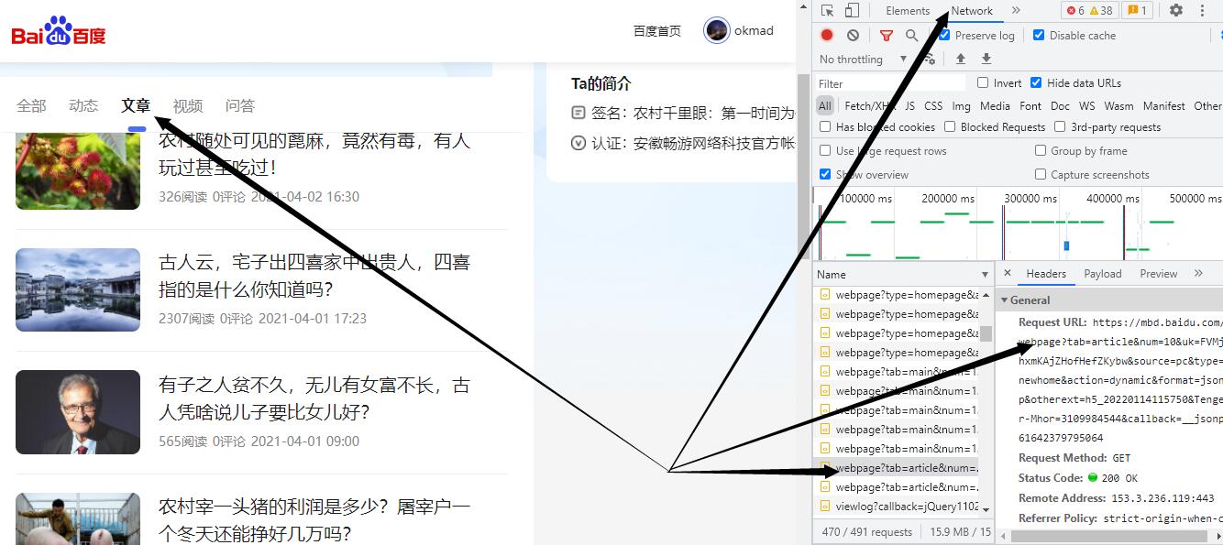The image size is (1223, 545).
Task: Show more detail tabs chevron after Preview
Action: pyautogui.click(x=1197, y=273)
